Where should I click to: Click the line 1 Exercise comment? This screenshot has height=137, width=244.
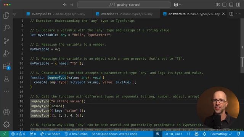pyautogui.click(x=82, y=21)
